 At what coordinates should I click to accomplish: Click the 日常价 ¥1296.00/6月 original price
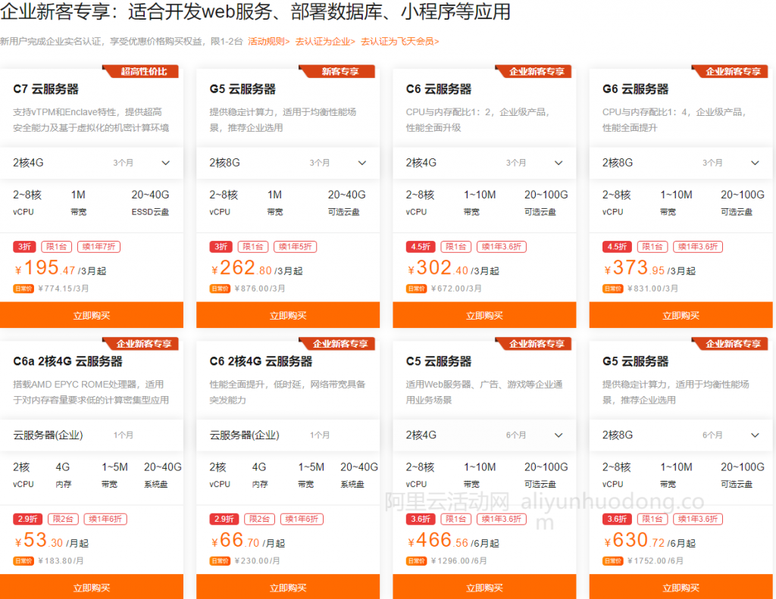446,560
